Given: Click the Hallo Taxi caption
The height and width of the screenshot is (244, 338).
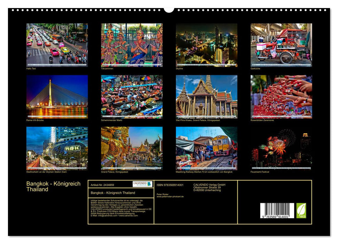Looking at the screenshot, I should click(31, 69).
